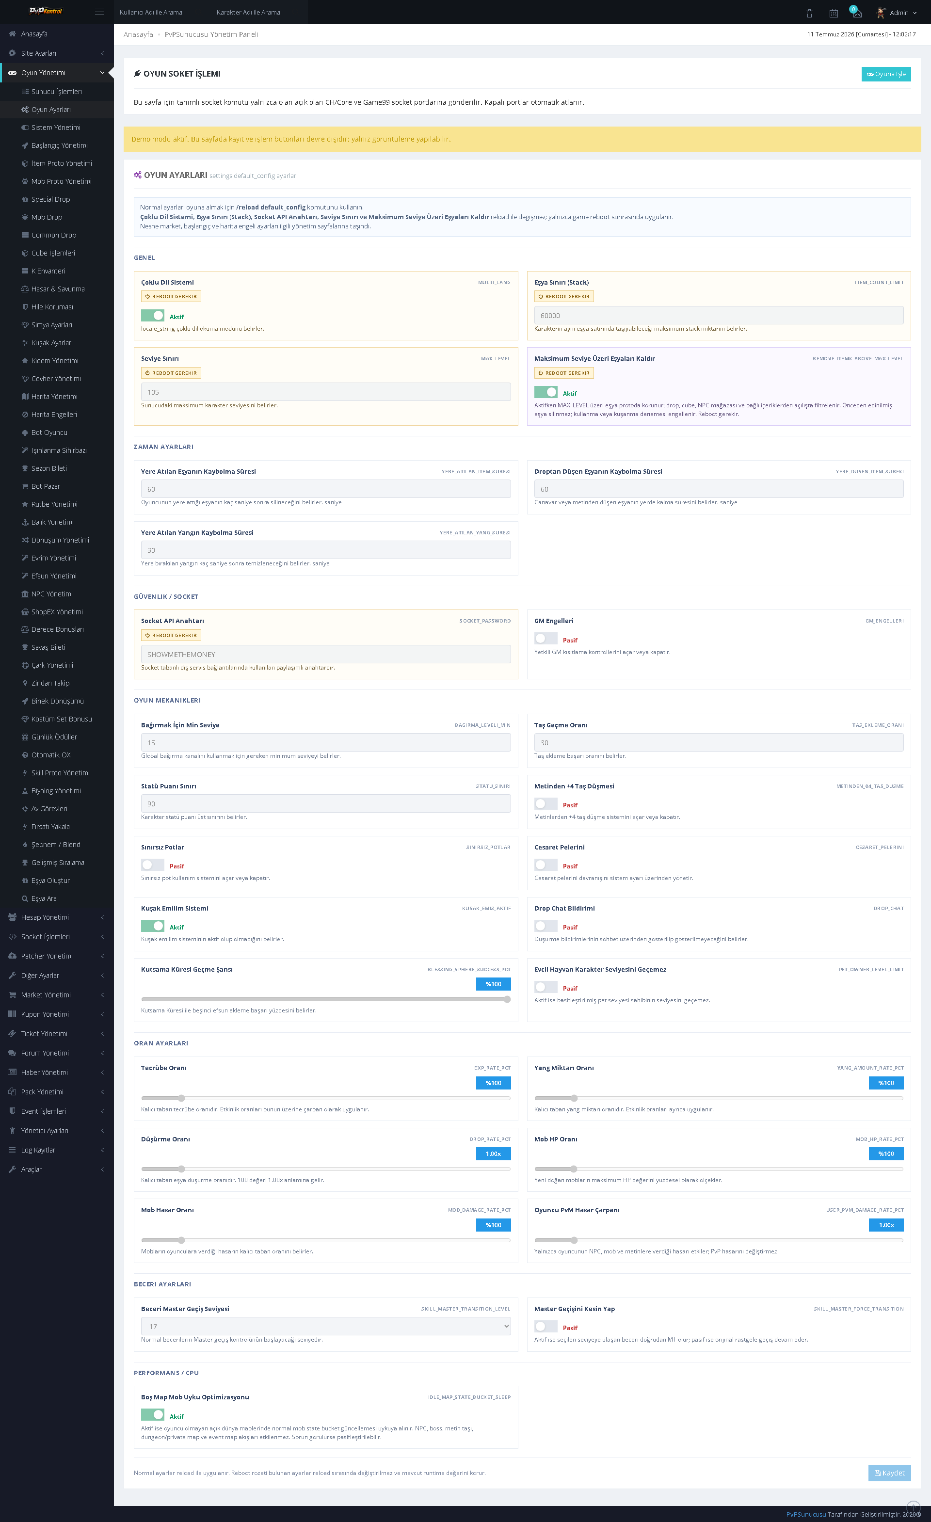Expand the Hesap Yönetimi sidebar menu

(57, 917)
